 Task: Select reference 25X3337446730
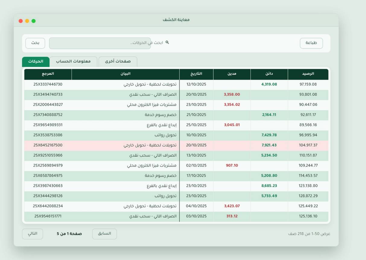pos(48,85)
